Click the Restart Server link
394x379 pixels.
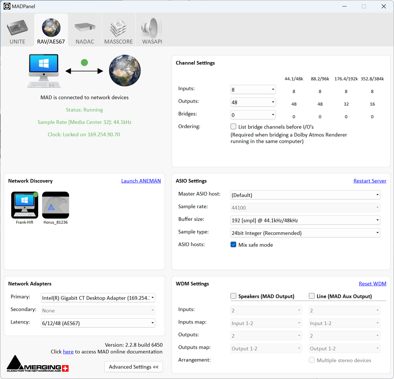(370, 181)
